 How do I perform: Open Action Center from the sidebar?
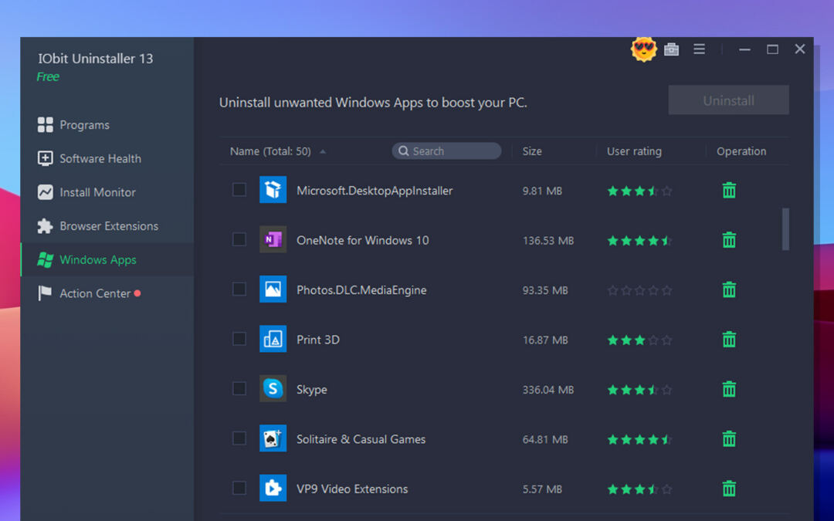point(95,293)
